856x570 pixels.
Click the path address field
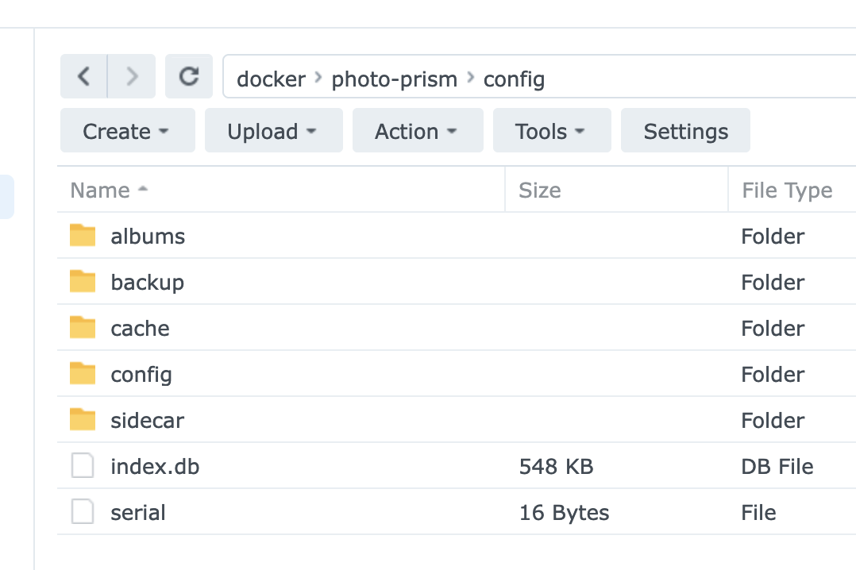539,76
